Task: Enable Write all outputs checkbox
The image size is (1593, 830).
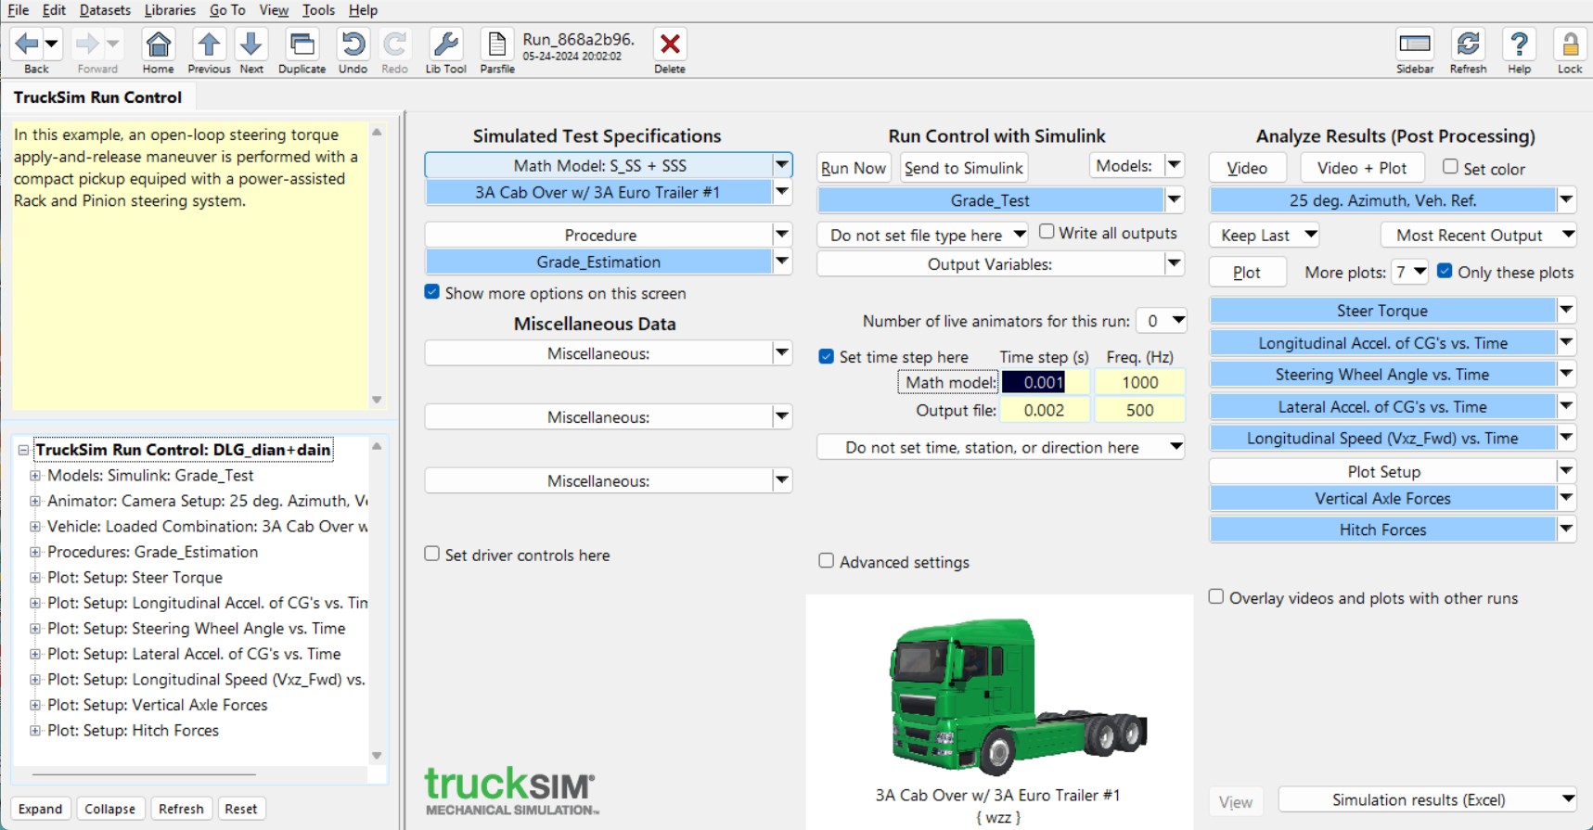Action: point(1047,232)
